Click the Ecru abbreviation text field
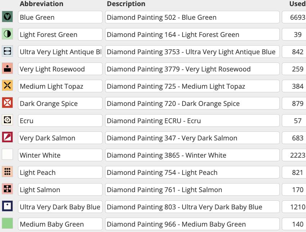The image size is (306, 232). 60,121
